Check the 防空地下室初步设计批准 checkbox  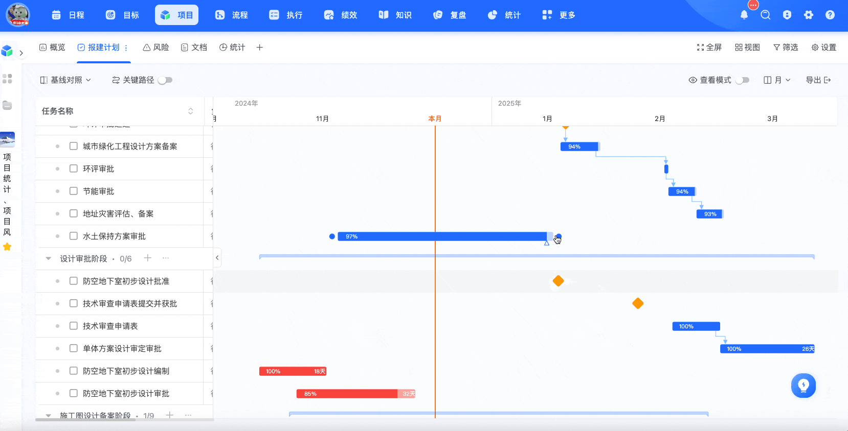click(x=74, y=281)
